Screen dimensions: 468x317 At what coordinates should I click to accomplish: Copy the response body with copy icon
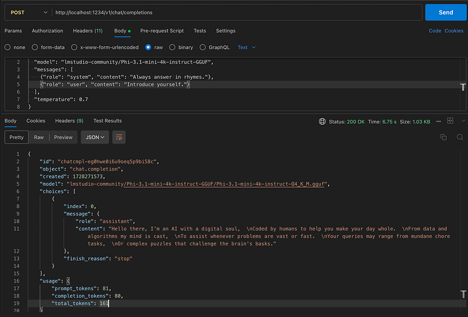tap(443, 137)
